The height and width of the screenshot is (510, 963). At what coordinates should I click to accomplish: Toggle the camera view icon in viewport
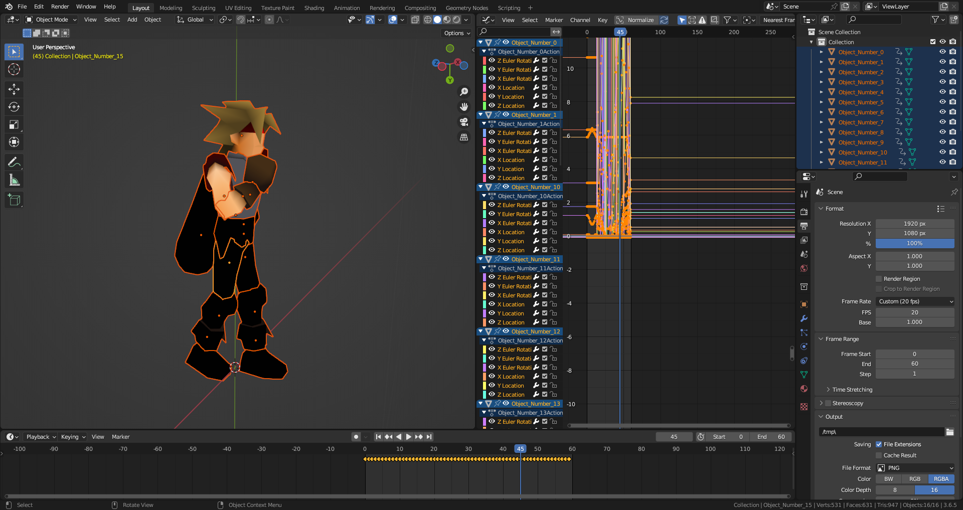coord(464,122)
